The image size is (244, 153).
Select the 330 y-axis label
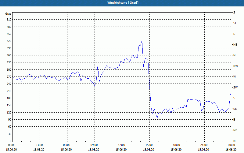pos(9,62)
